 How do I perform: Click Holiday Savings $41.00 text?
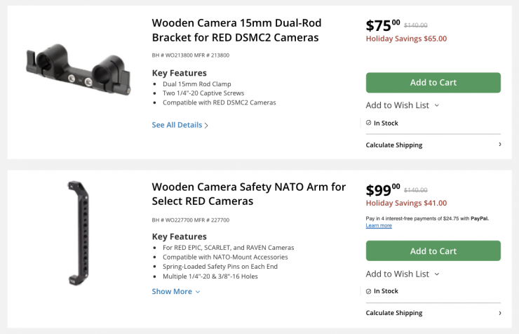pyautogui.click(x=406, y=203)
